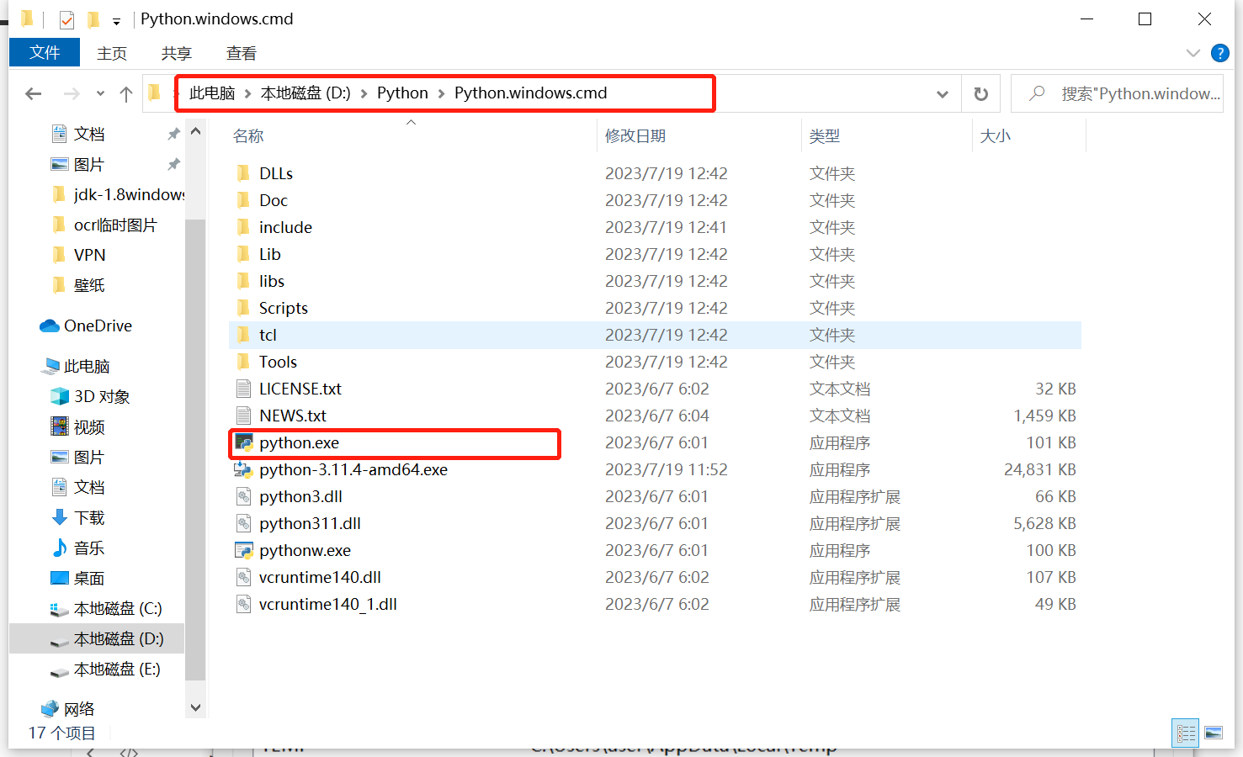Screen dimensions: 1243x757
Task: Sort by 类型 column header
Action: pyautogui.click(x=825, y=135)
